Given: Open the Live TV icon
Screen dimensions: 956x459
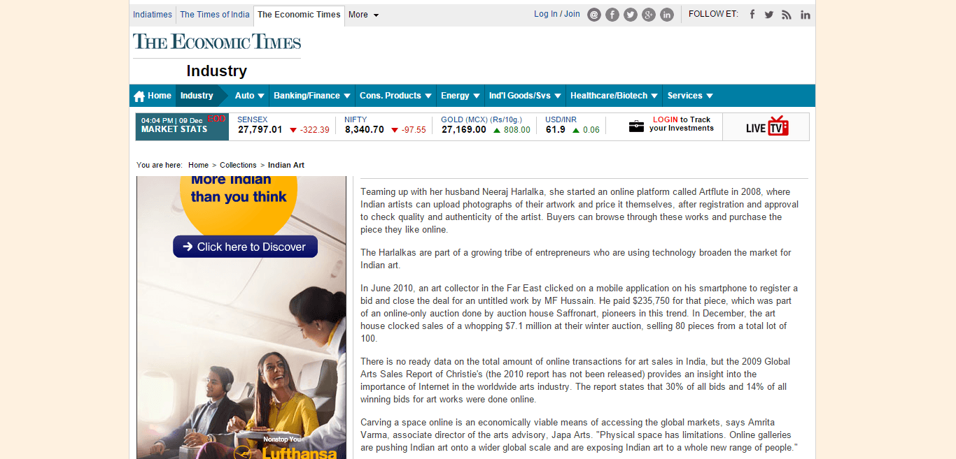Looking at the screenshot, I should [766, 127].
